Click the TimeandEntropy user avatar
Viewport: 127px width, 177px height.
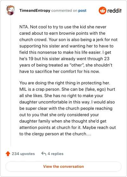pyautogui.click(x=10, y=10)
